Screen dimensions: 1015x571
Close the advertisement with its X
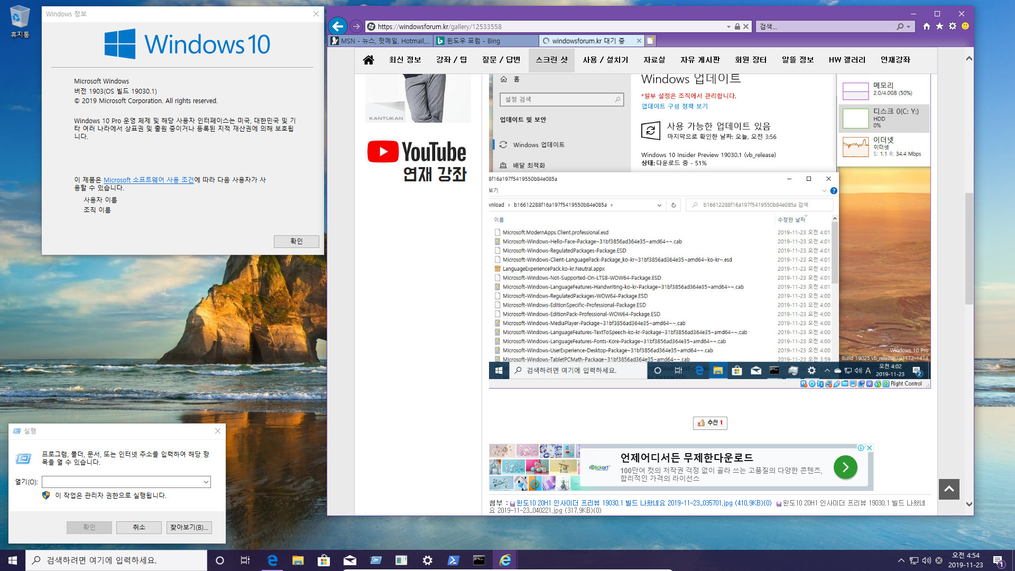coord(869,448)
